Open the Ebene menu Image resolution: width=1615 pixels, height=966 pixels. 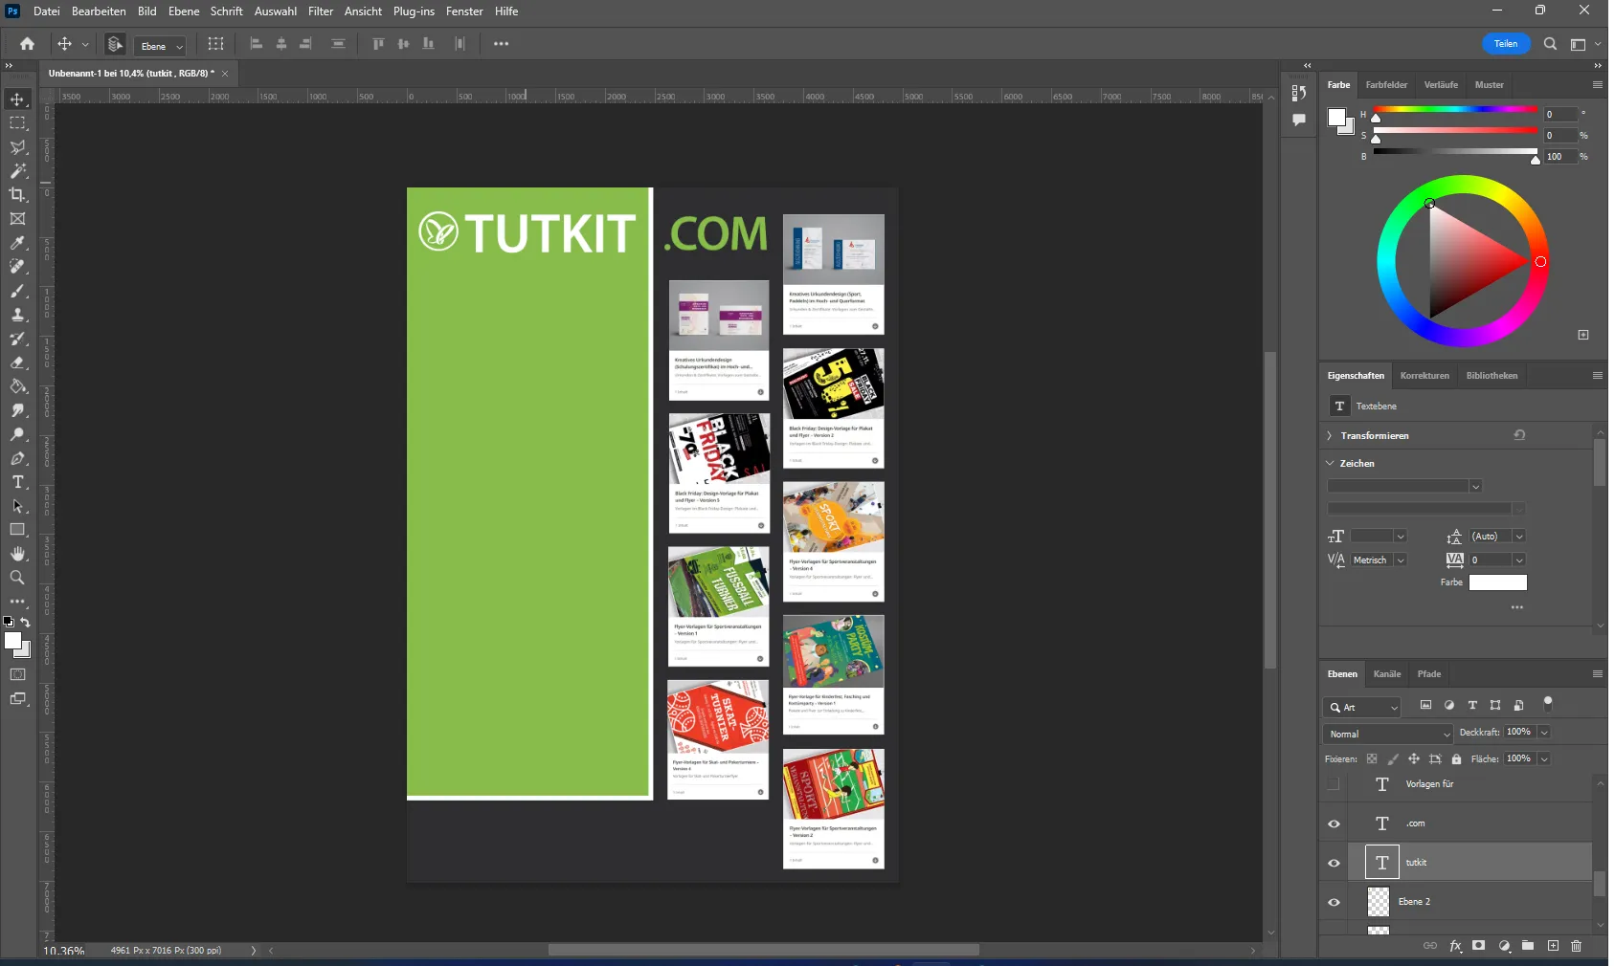click(x=184, y=11)
